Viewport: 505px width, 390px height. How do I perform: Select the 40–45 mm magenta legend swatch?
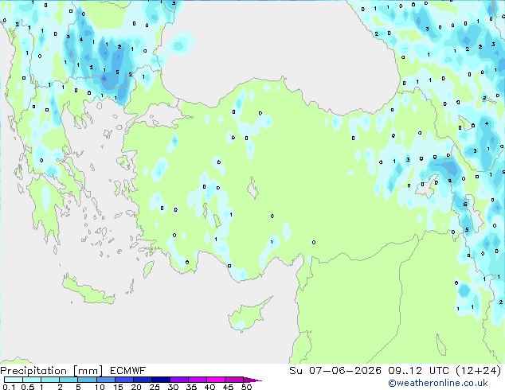click(216, 380)
